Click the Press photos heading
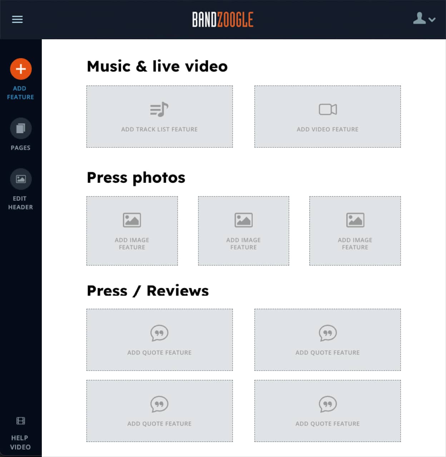The height and width of the screenshot is (457, 446). [x=136, y=178]
